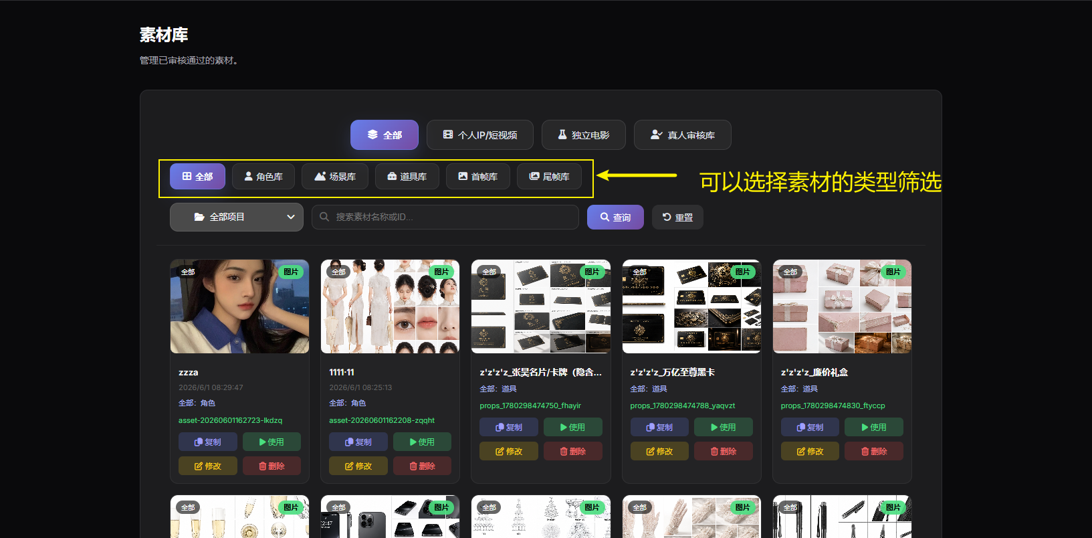The height and width of the screenshot is (538, 1092).
Task: Click 修改 on the 廉价礼盒 card
Action: 810,451
